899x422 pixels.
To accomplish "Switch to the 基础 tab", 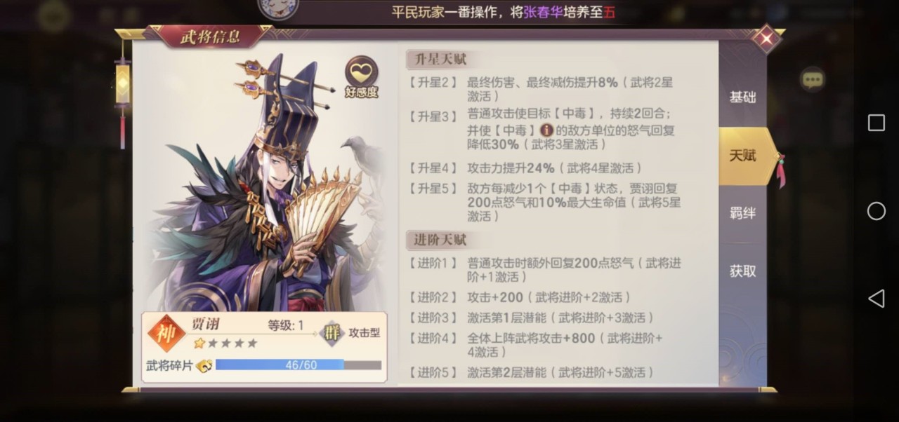I will (x=742, y=97).
